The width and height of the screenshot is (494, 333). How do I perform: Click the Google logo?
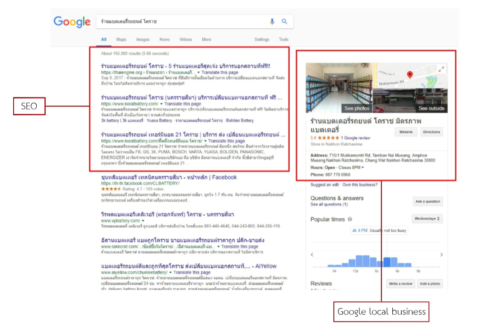click(x=72, y=22)
